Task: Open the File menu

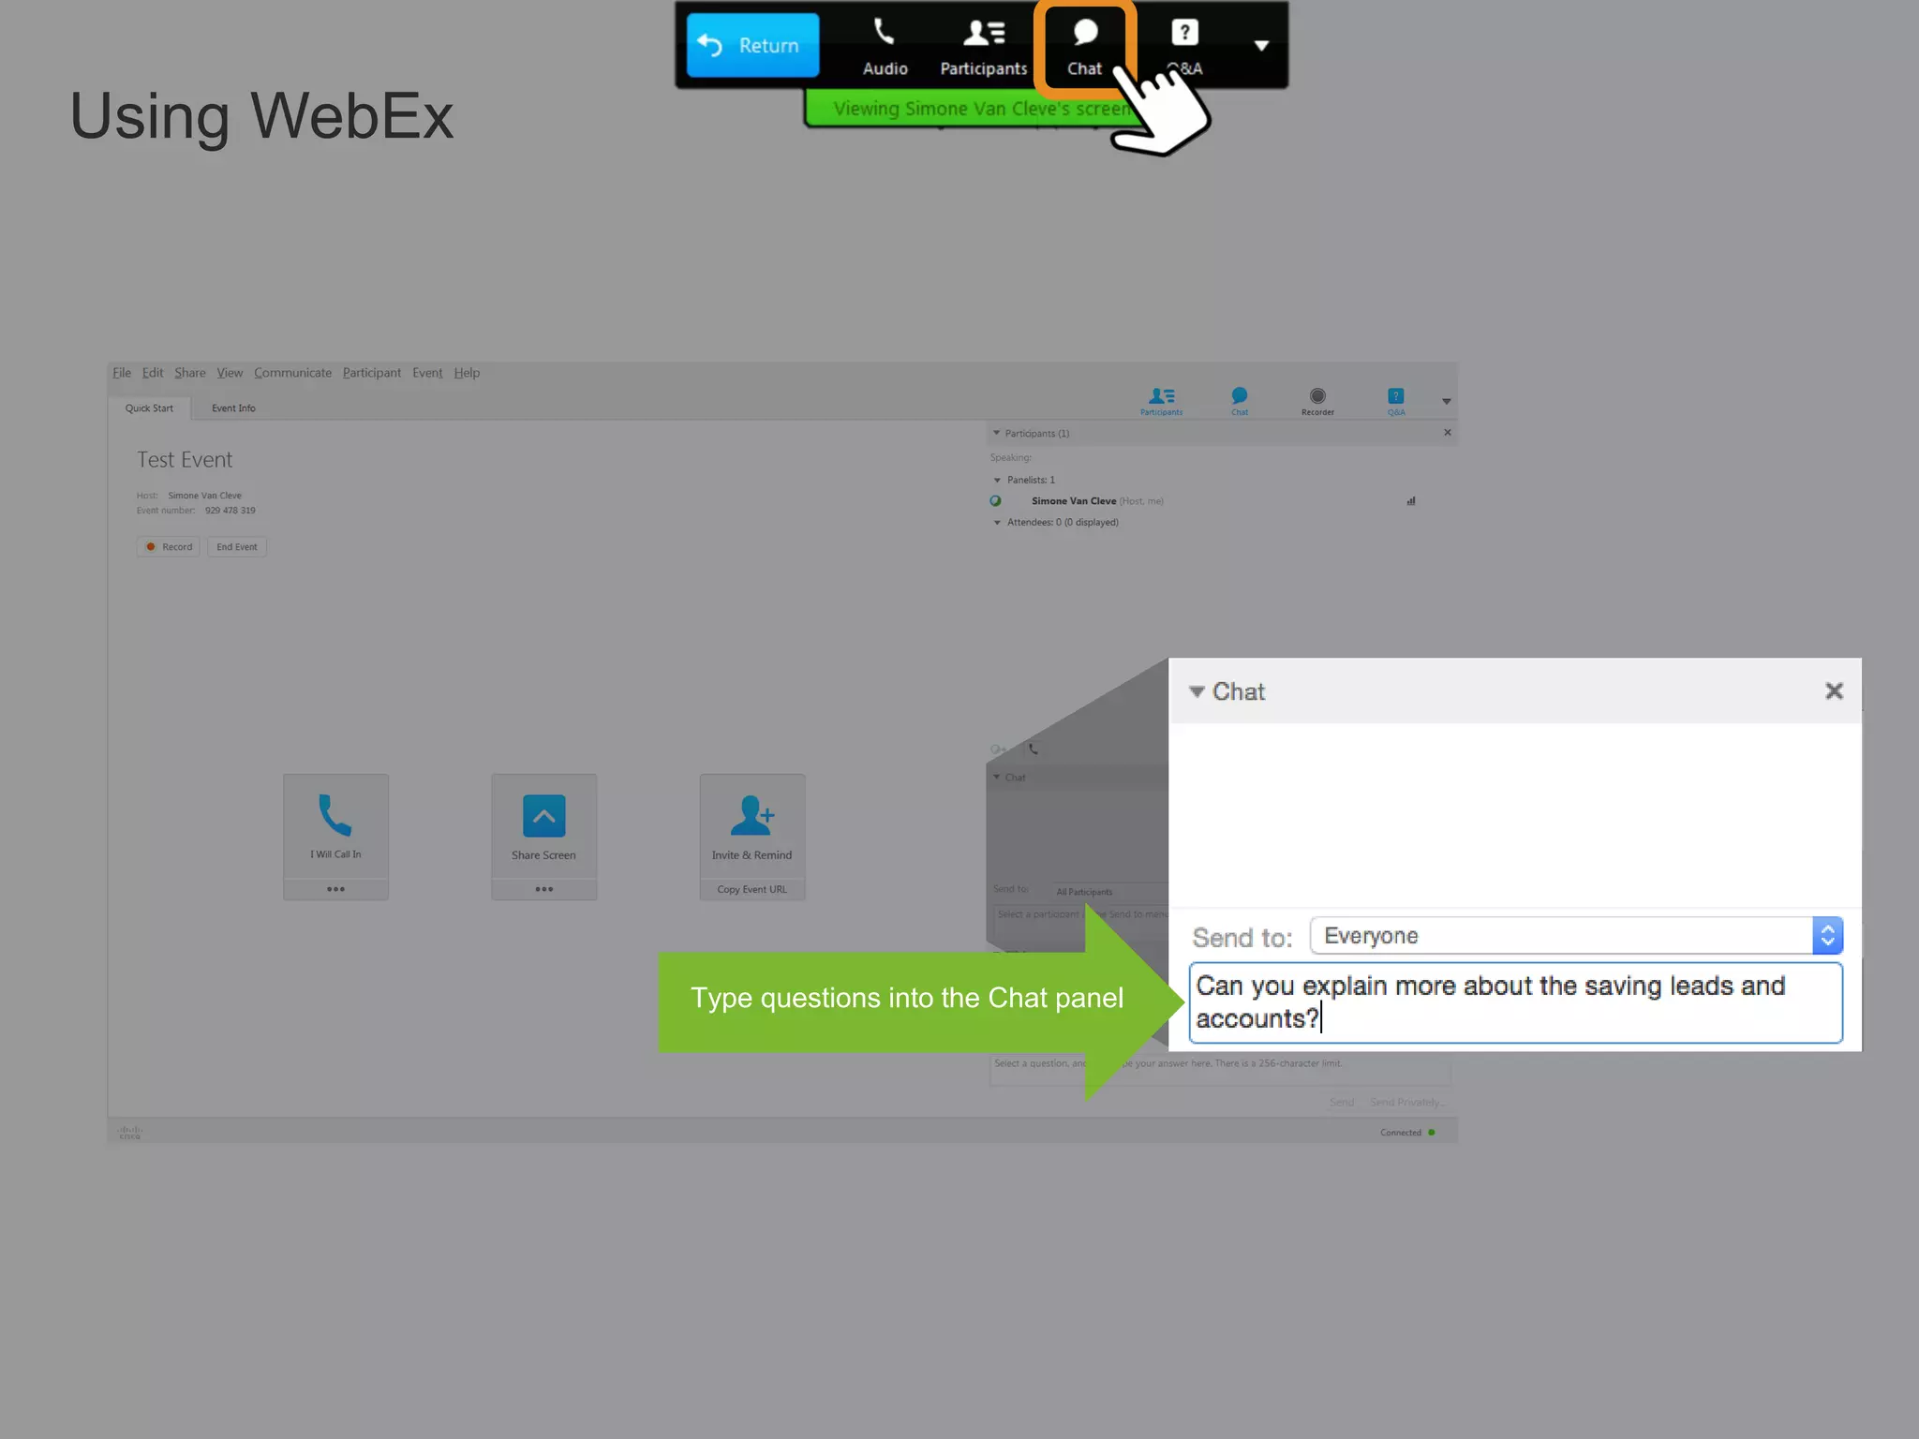Action: (122, 373)
